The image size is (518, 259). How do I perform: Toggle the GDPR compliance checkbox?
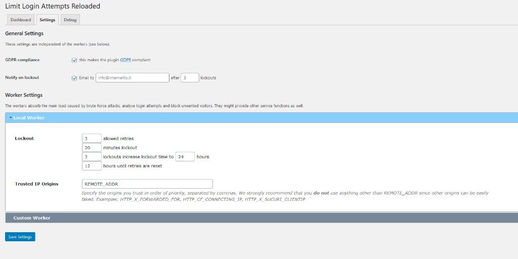tap(74, 60)
